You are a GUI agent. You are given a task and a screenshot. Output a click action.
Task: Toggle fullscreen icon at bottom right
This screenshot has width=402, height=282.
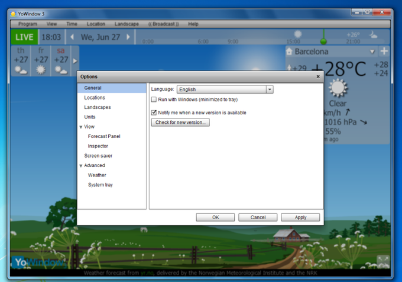pos(382,261)
